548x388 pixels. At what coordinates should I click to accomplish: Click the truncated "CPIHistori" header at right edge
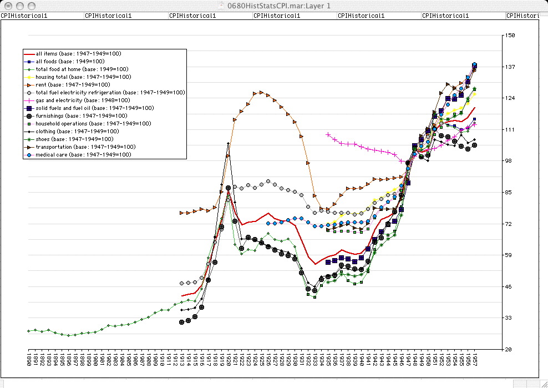click(522, 16)
